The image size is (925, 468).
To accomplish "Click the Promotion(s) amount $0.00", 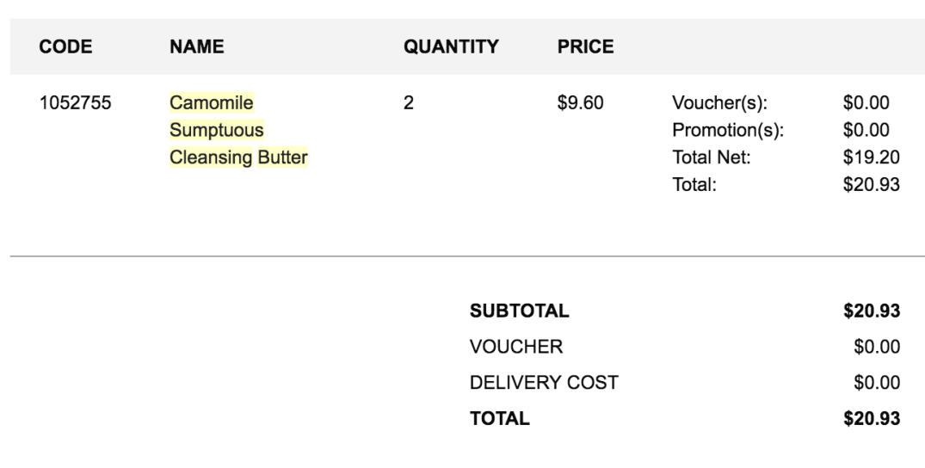I will click(x=866, y=131).
